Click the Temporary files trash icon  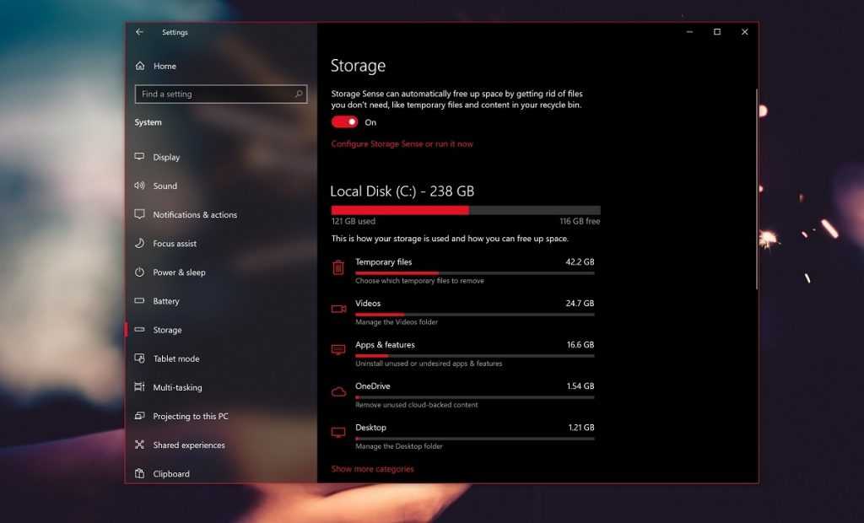(338, 267)
